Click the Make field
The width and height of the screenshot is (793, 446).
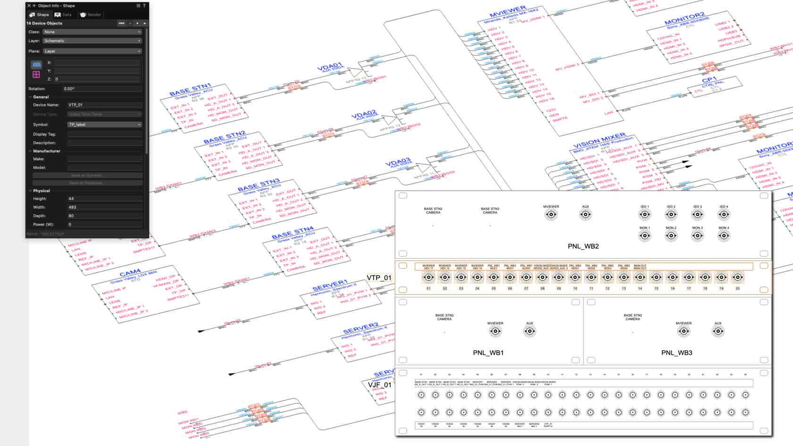click(104, 159)
